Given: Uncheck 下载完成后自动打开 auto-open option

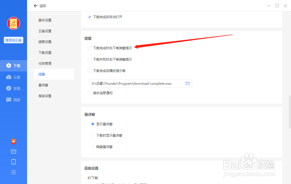Looking at the screenshot, I should point(90,17).
